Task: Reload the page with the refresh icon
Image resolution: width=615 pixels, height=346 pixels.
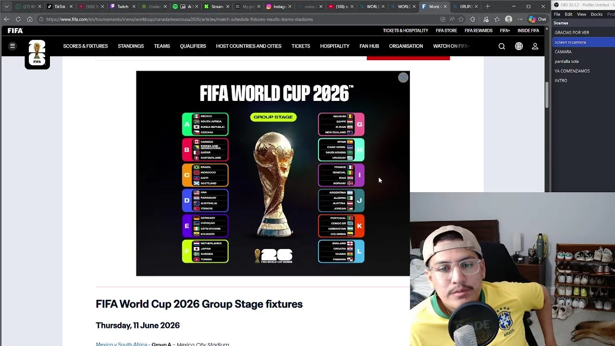Action: pyautogui.click(x=18, y=19)
